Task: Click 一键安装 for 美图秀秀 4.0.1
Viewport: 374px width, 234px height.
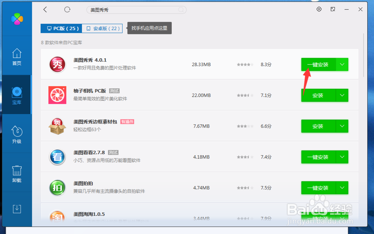Action: [x=318, y=65]
